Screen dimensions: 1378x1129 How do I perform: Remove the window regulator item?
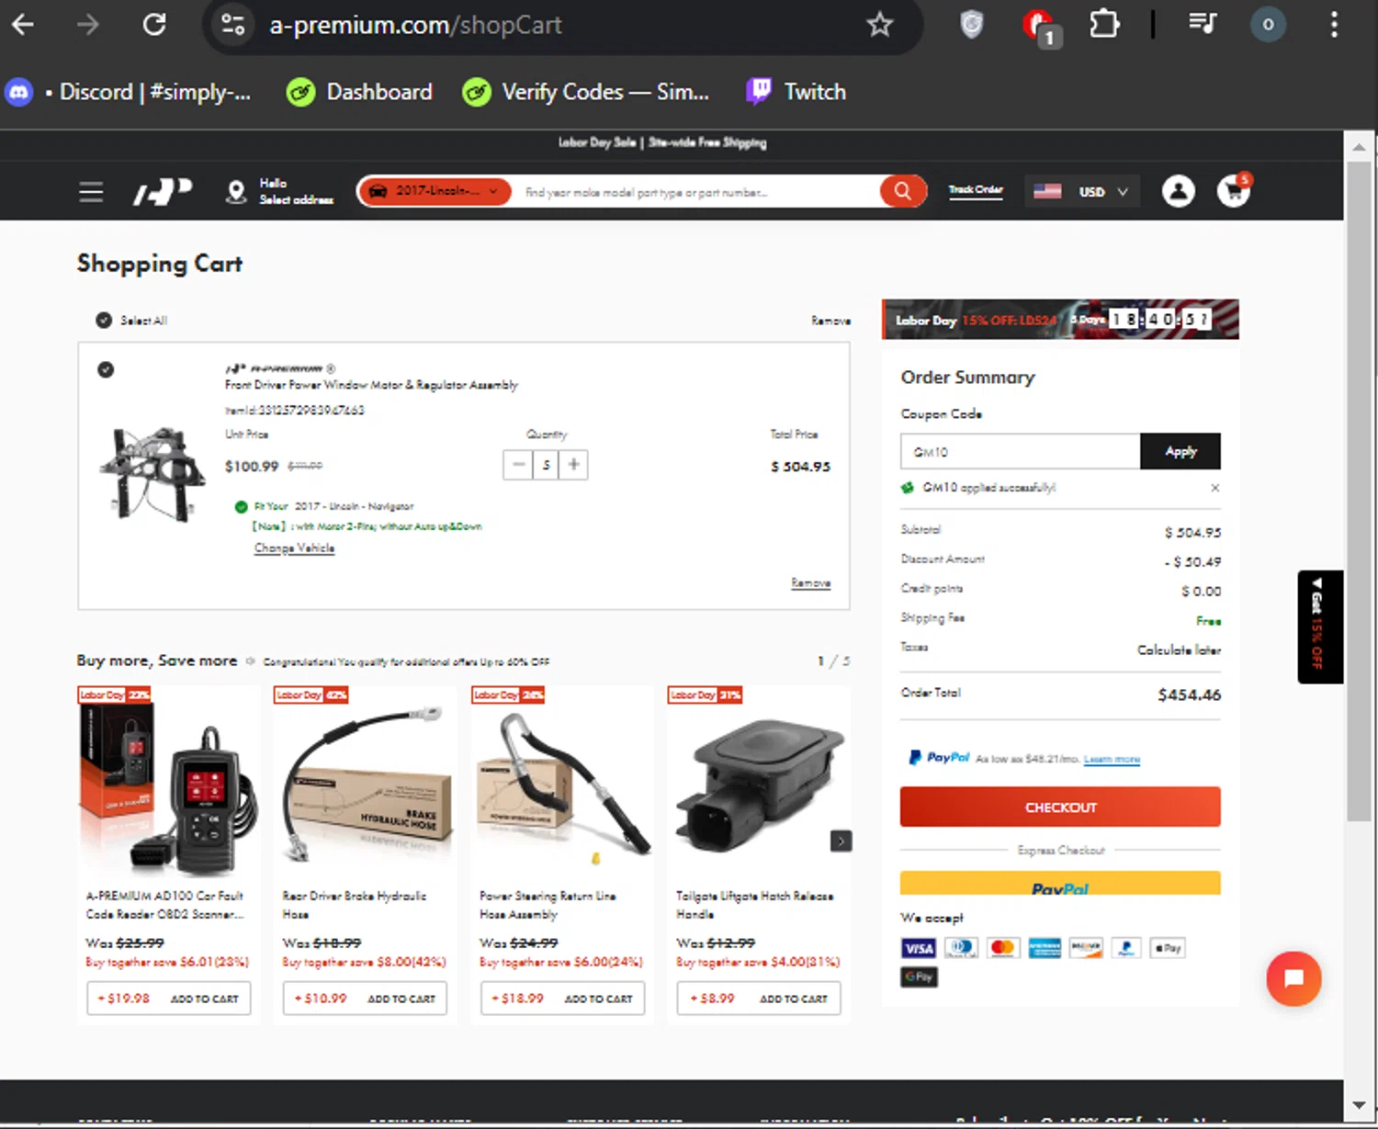(810, 582)
